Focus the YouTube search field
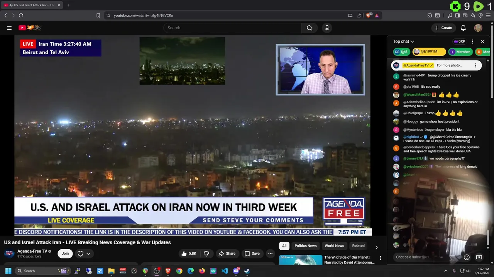Viewport: 494px width, 277px height. click(x=232, y=28)
